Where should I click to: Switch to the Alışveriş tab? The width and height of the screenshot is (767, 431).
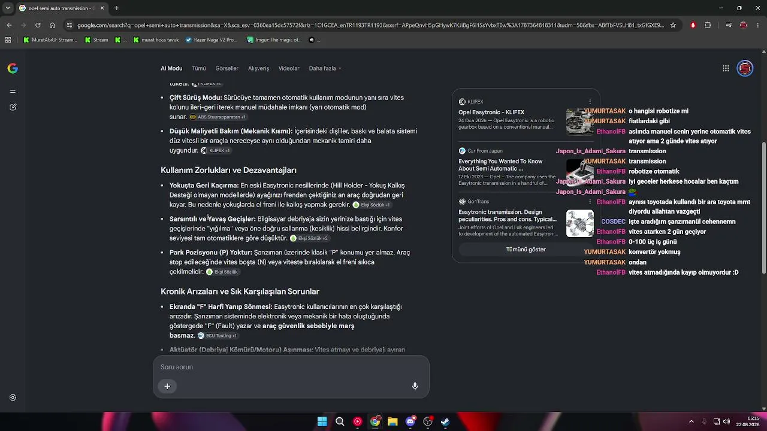259,68
